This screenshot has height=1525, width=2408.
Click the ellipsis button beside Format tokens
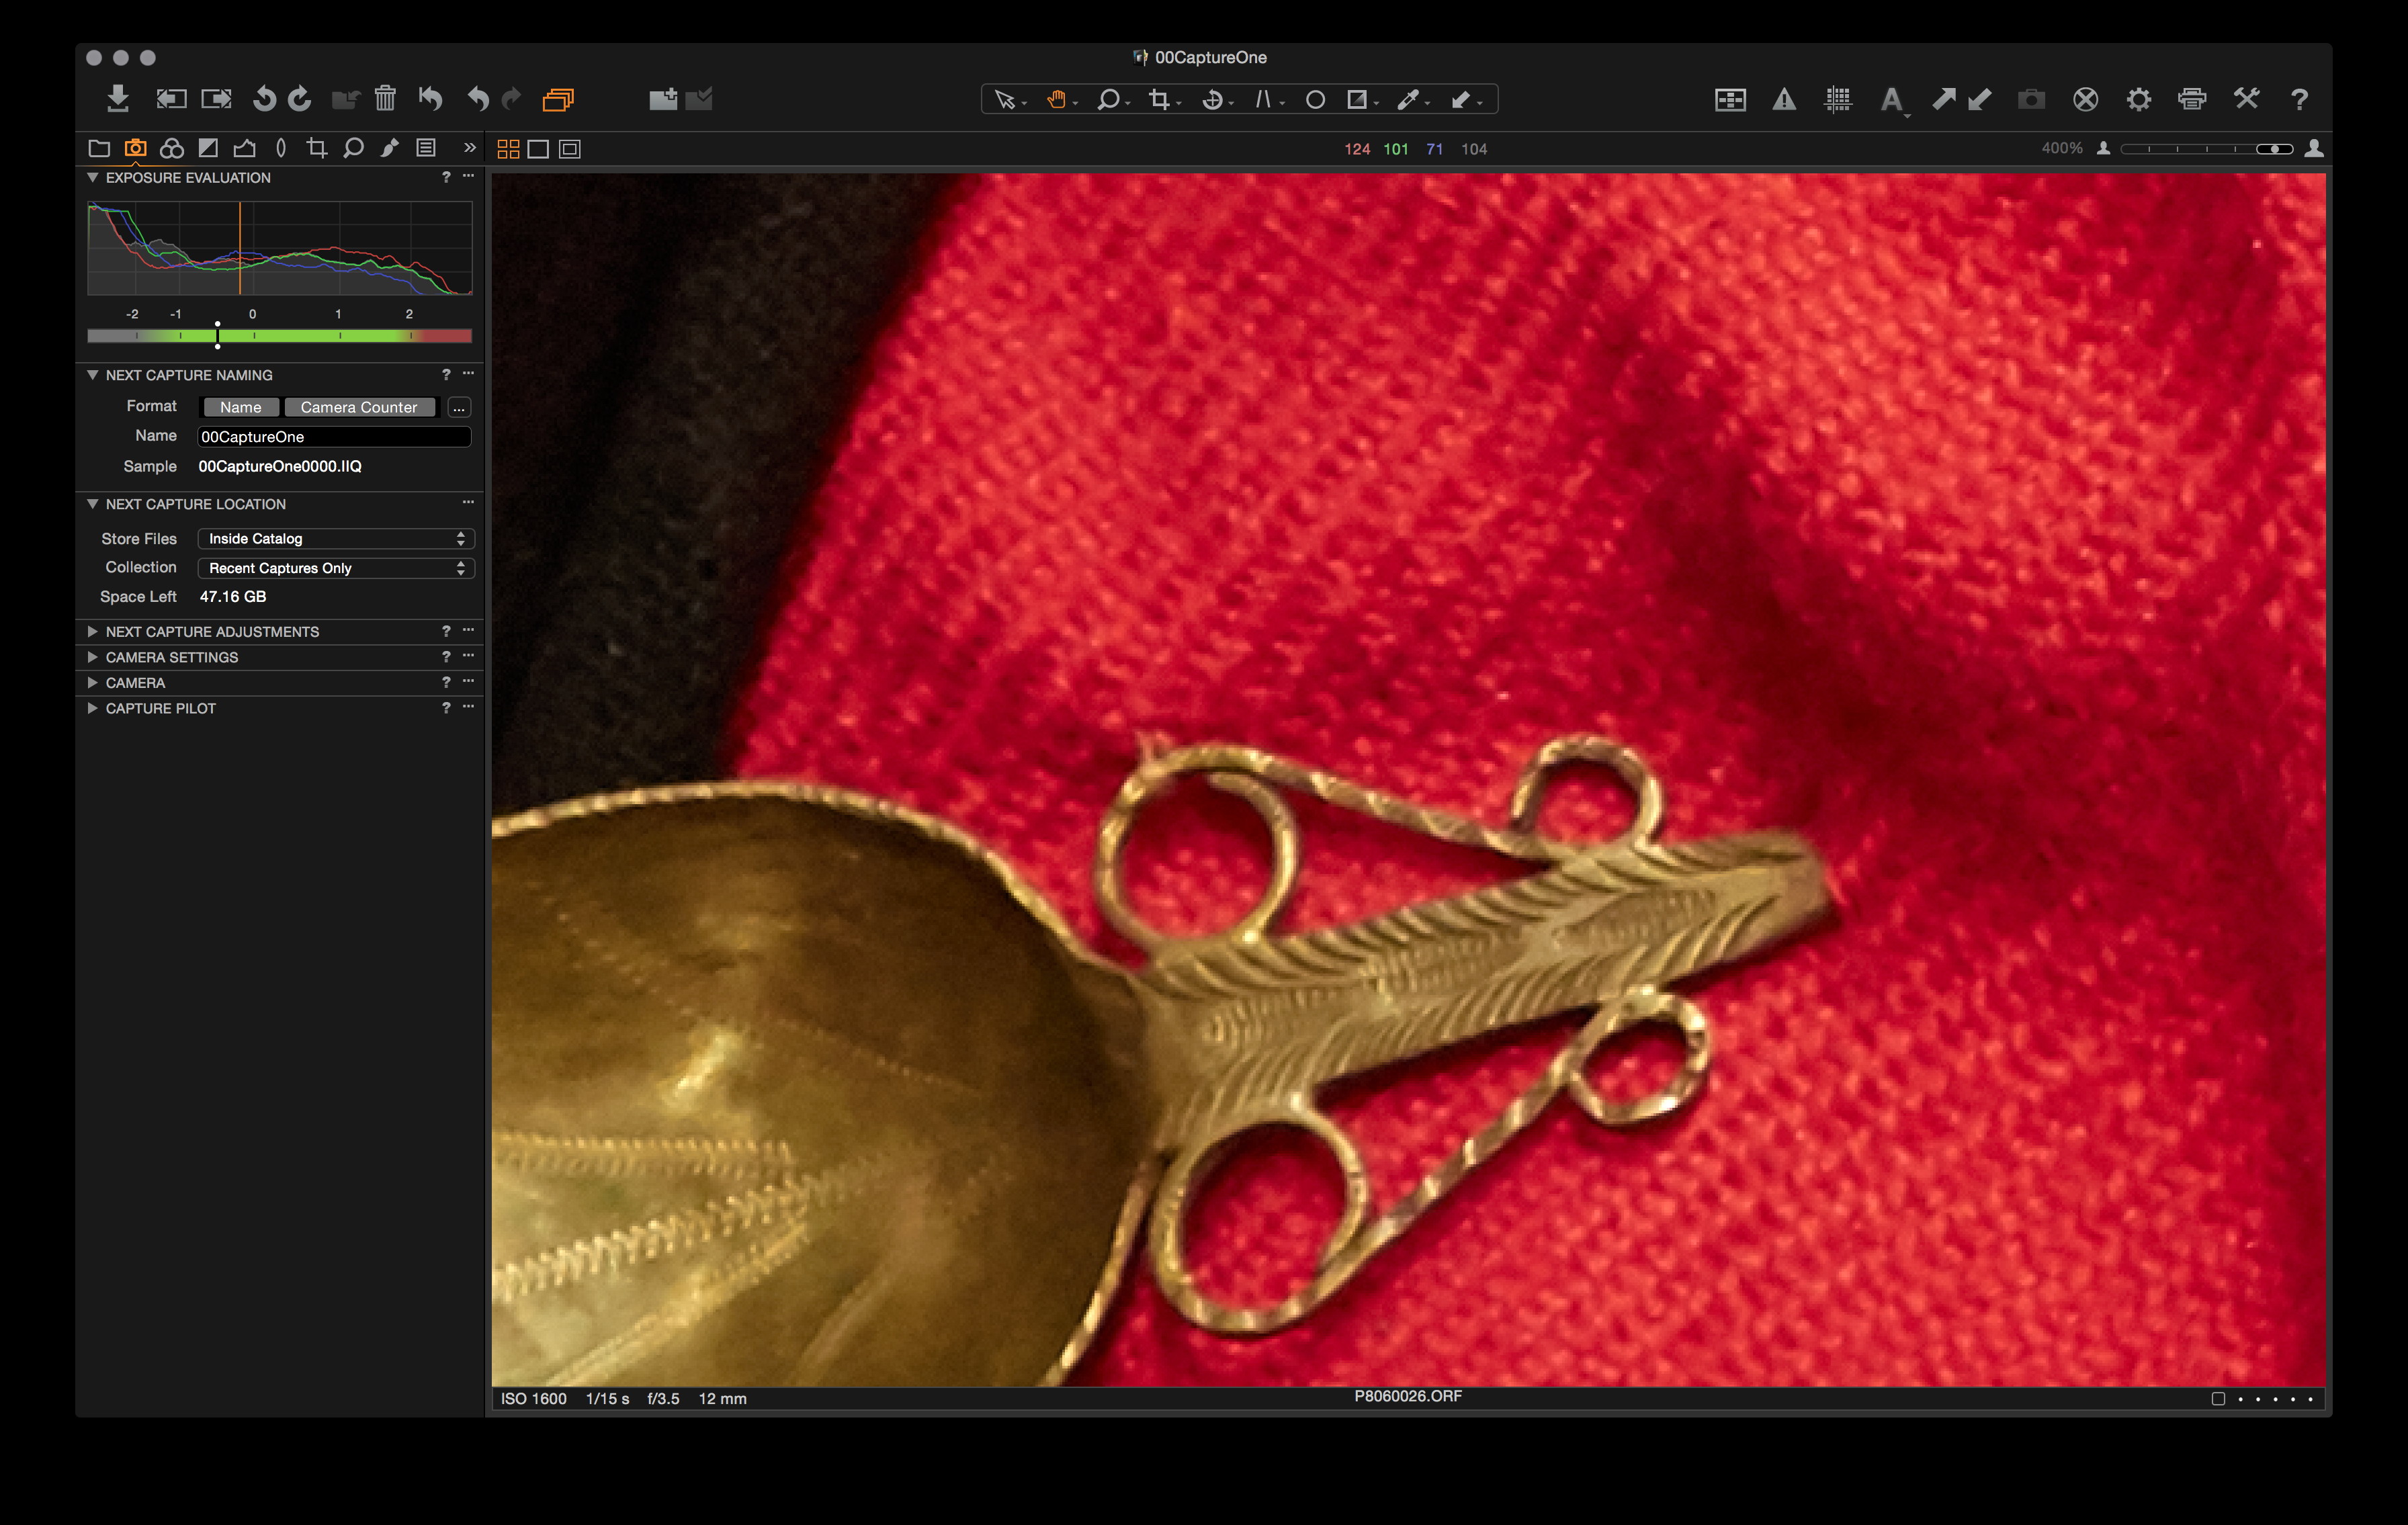pos(459,407)
